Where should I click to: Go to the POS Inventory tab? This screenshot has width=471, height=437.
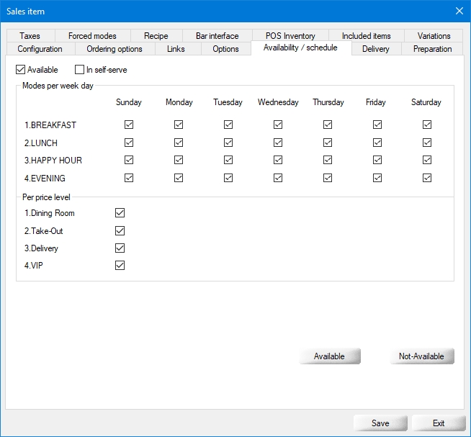pyautogui.click(x=290, y=36)
